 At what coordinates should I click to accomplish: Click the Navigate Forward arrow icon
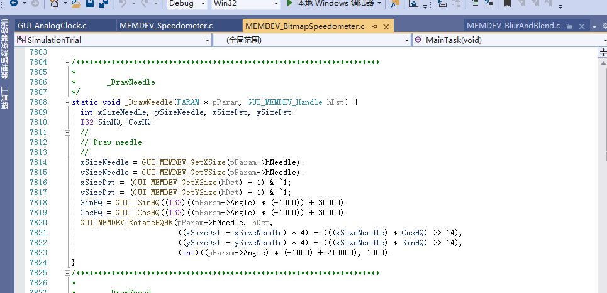35,3
